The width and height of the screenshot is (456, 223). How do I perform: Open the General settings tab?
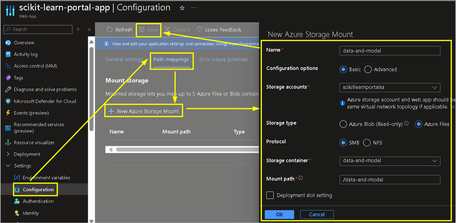click(124, 59)
